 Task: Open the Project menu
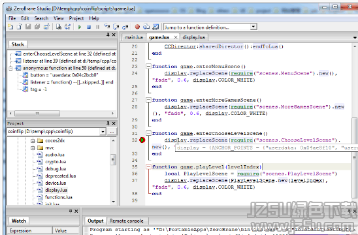pos(76,18)
